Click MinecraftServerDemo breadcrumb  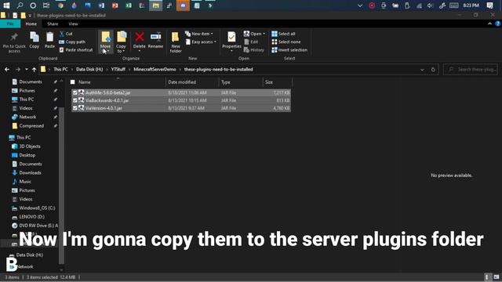155,70
